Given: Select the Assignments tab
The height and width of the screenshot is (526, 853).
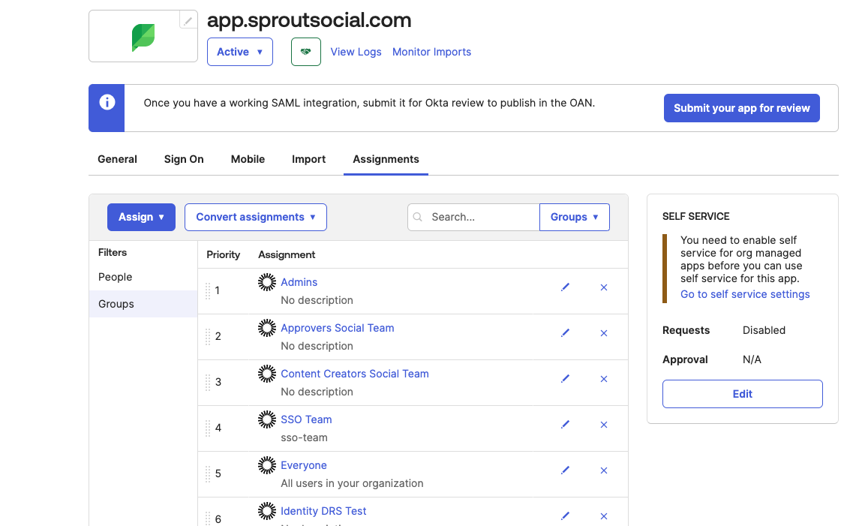Looking at the screenshot, I should coord(386,159).
